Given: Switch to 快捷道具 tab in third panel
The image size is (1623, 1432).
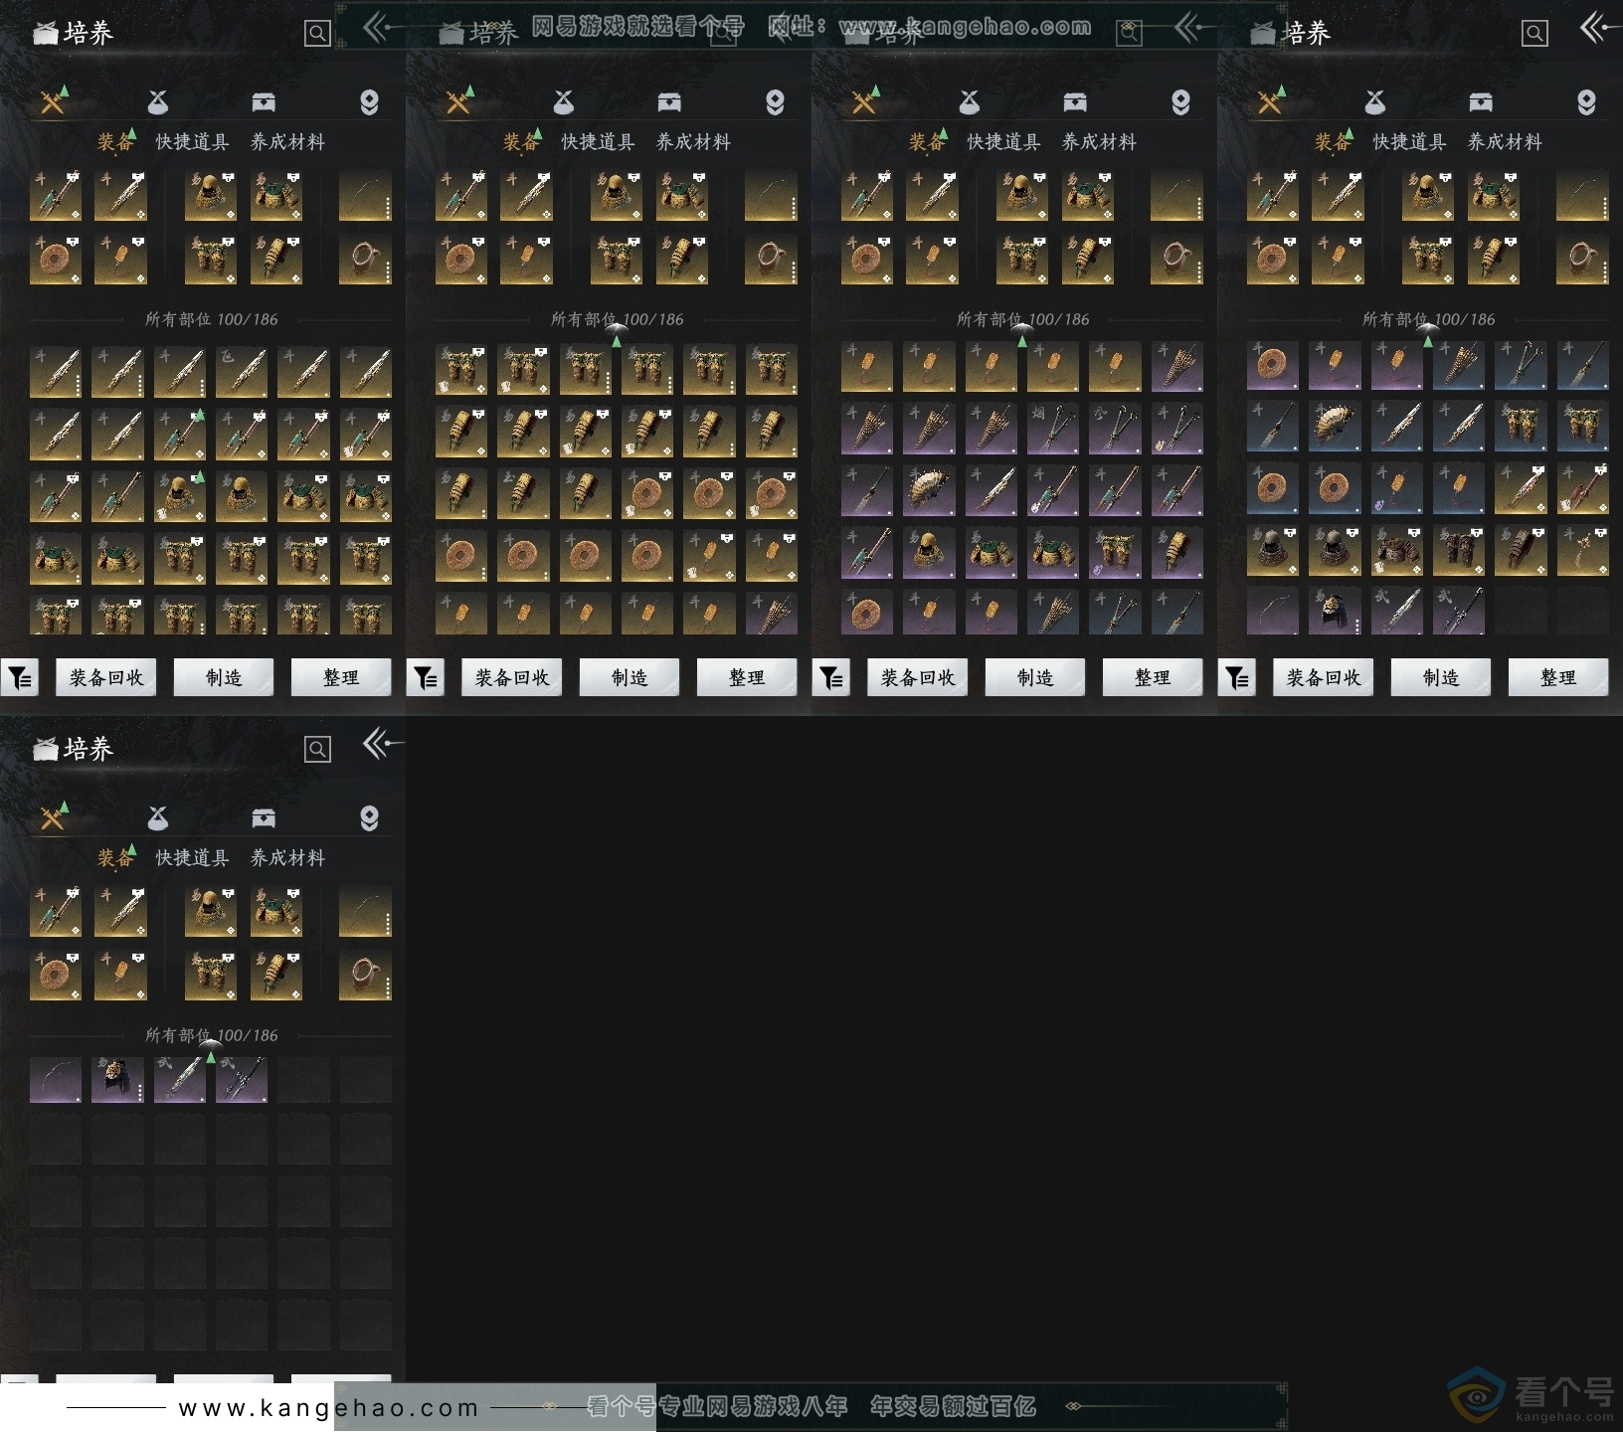Looking at the screenshot, I should tap(1004, 142).
